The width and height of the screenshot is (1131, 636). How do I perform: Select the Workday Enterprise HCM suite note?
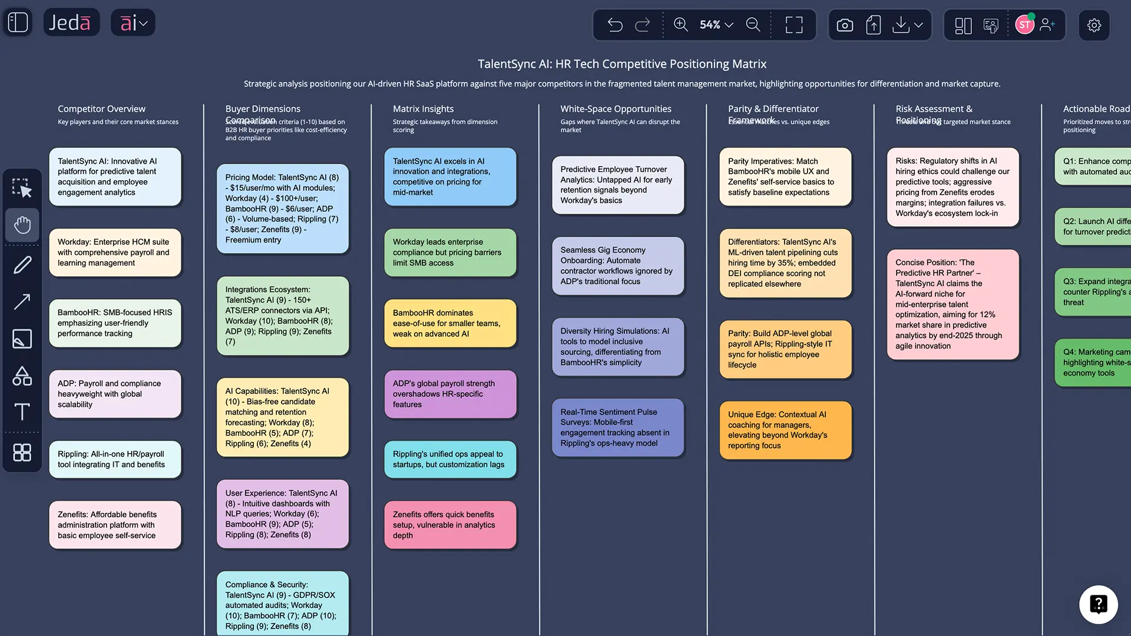pos(115,253)
